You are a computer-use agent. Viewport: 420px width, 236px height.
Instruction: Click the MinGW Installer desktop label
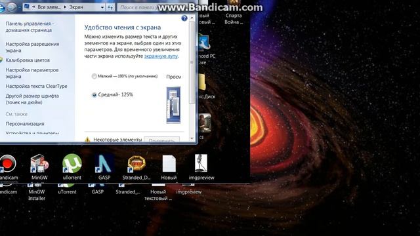tap(37, 195)
